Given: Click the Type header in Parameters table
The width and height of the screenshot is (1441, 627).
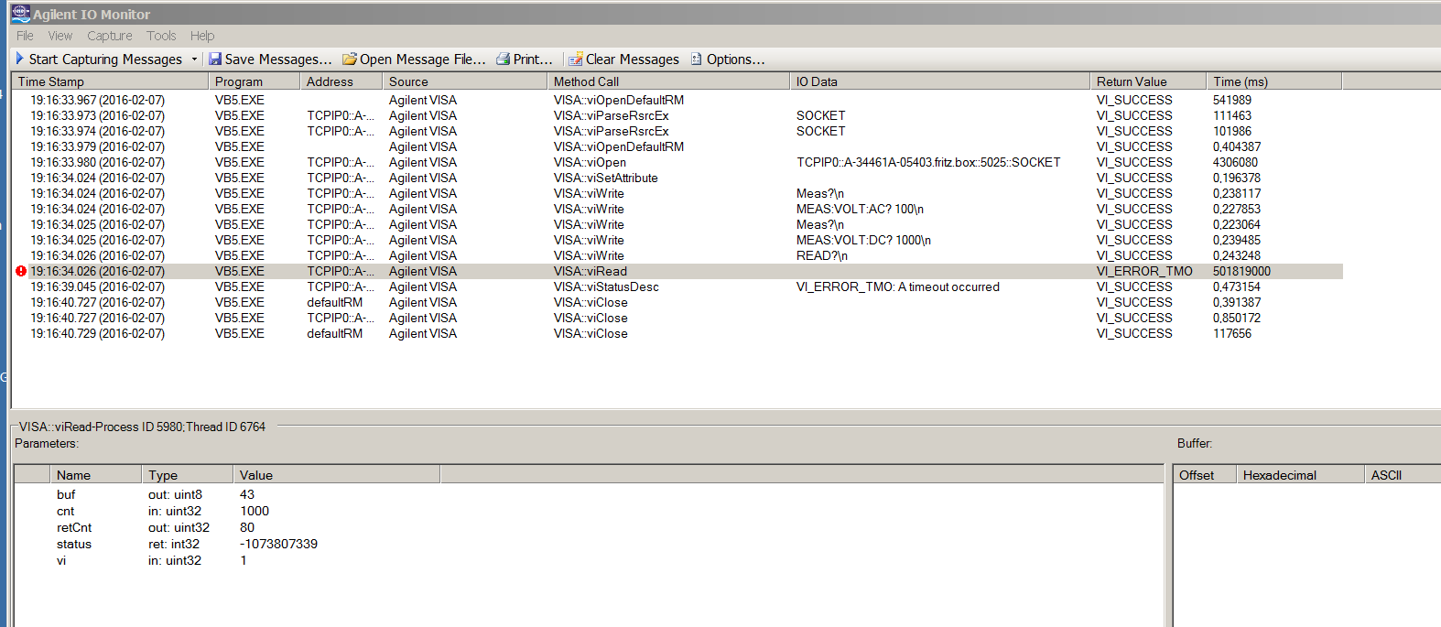Looking at the screenshot, I should point(188,475).
